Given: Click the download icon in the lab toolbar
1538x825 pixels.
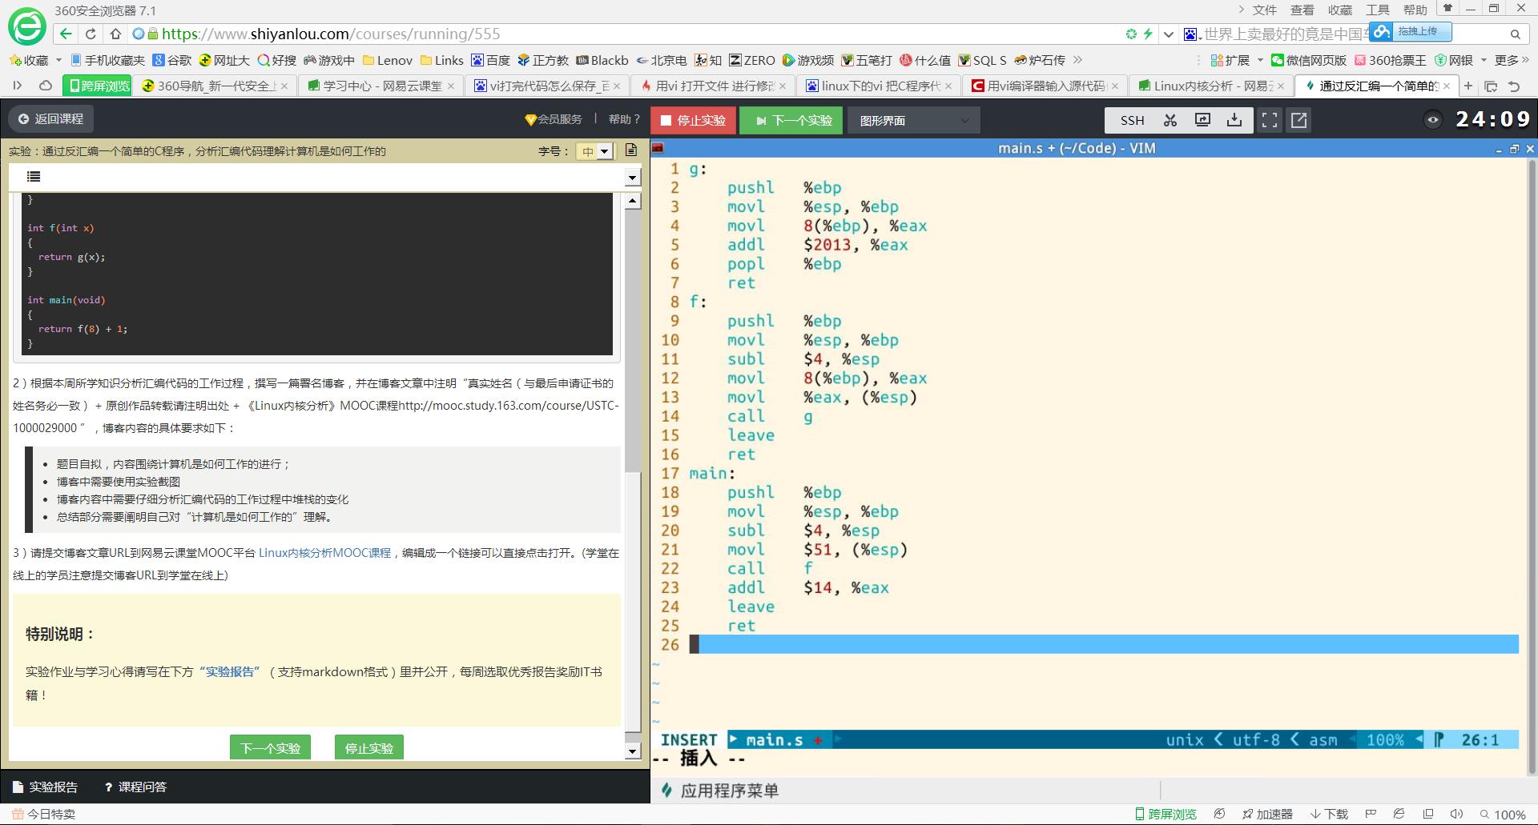Looking at the screenshot, I should coord(1234,120).
